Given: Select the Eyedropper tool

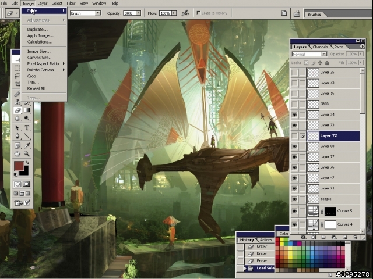Looking at the screenshot, I should tap(27, 145).
